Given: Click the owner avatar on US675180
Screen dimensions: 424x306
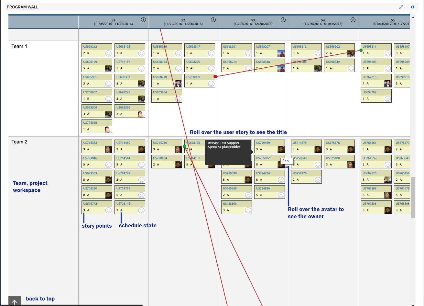Looking at the screenshot, I should [351, 164].
